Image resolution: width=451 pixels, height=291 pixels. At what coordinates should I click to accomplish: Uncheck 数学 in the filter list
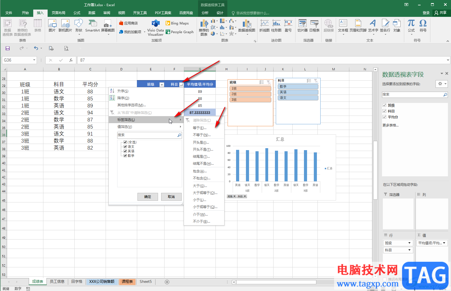125,156
